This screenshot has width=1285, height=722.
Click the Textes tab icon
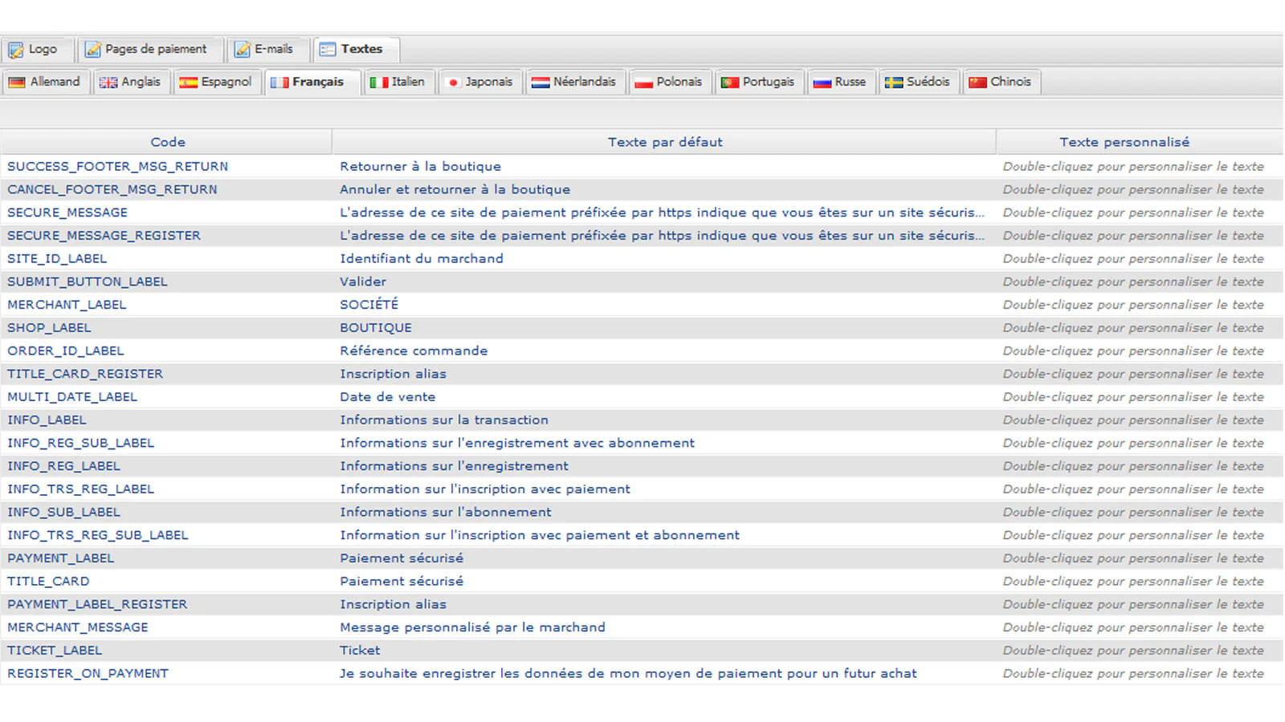pyautogui.click(x=328, y=50)
